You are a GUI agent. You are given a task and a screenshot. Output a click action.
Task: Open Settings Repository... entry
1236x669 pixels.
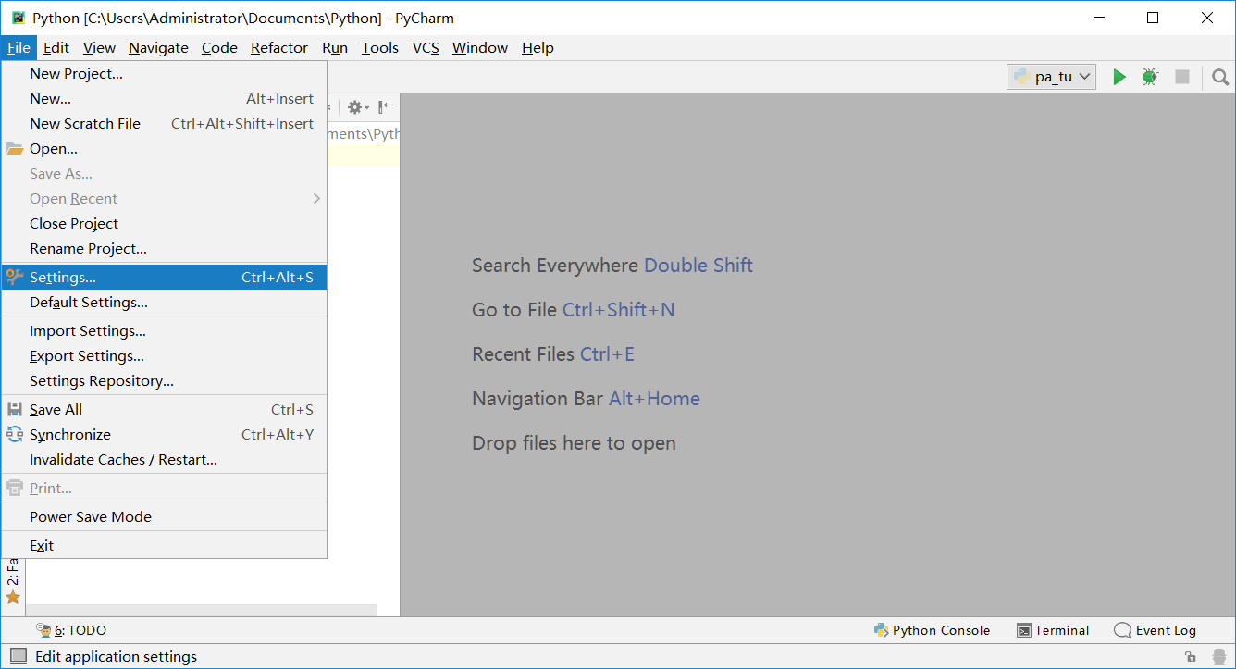pos(164,381)
